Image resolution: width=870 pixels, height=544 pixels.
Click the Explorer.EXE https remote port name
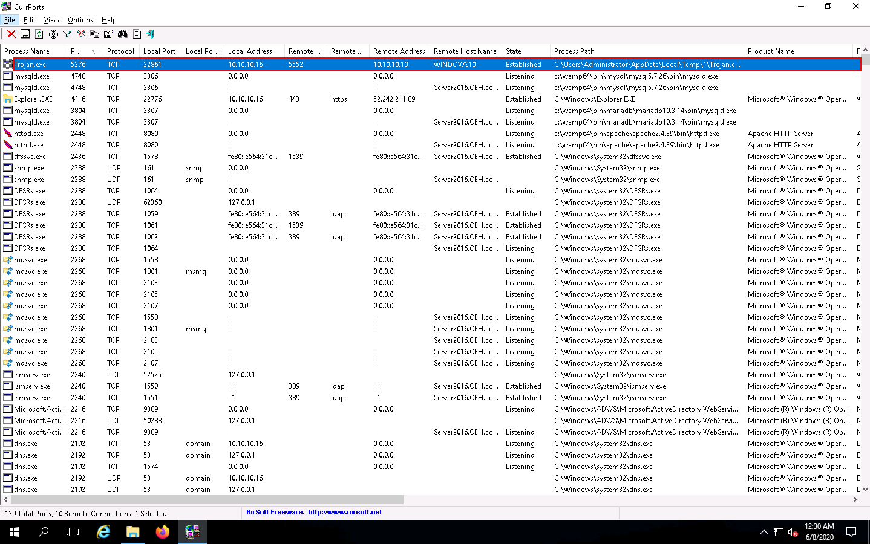339,99
